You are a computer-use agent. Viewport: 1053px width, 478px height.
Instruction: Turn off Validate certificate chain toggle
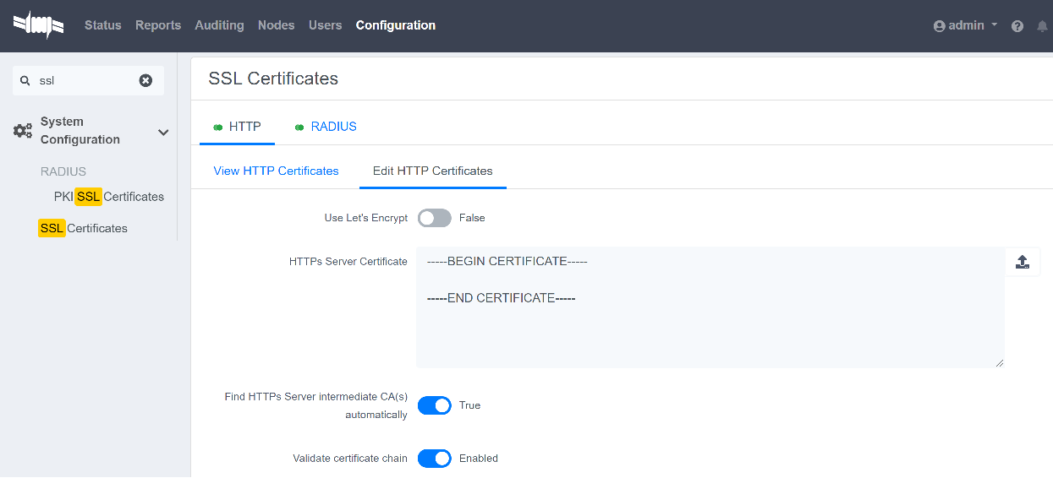tap(435, 459)
